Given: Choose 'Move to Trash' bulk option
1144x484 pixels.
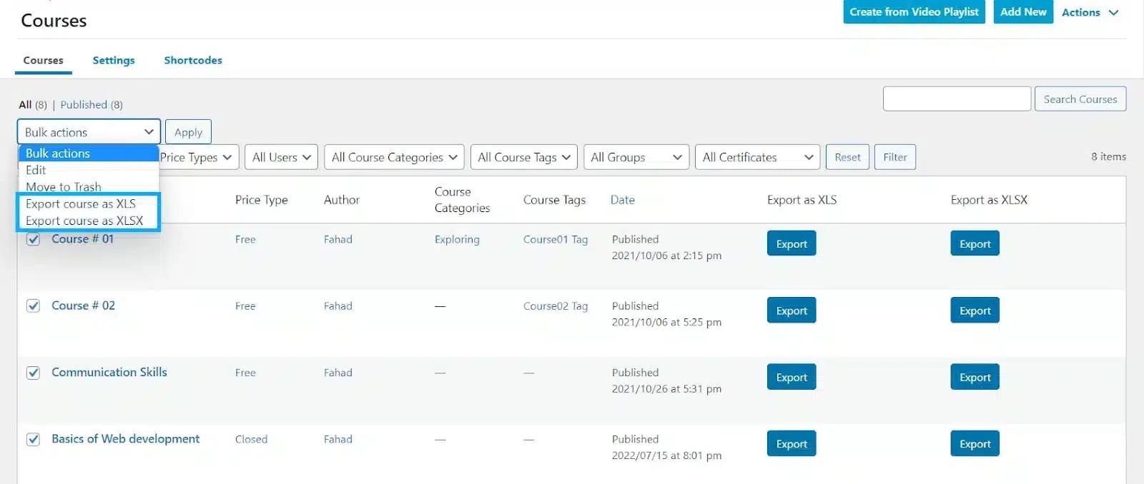Looking at the screenshot, I should 88,186.
